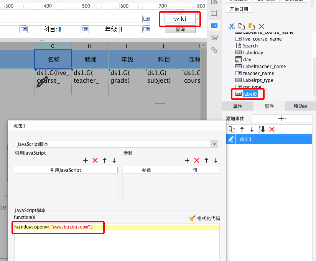
Task: Click the 格式化代码 broom icon
Action: [192, 218]
